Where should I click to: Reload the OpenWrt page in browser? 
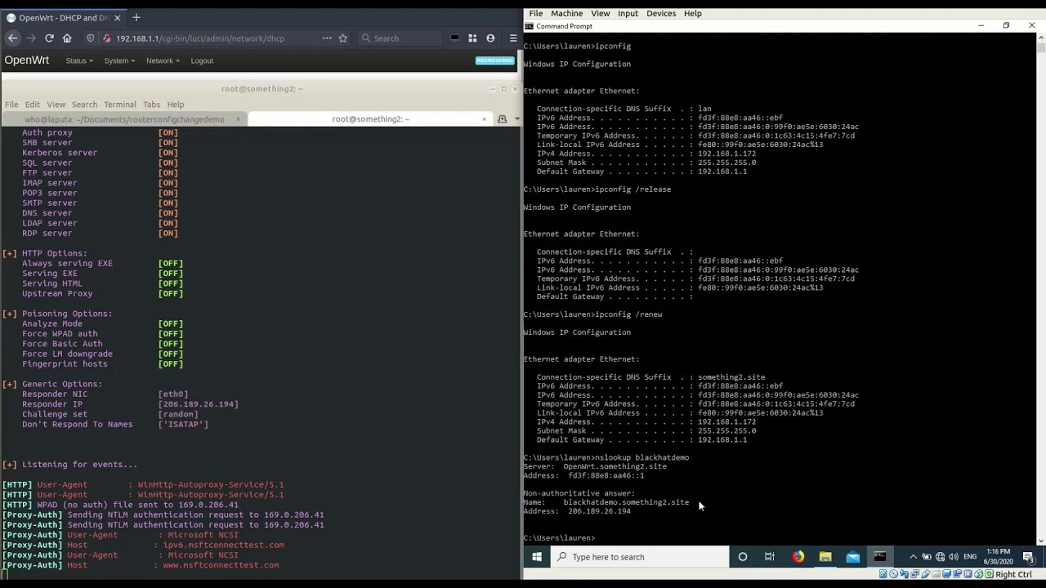pos(49,38)
